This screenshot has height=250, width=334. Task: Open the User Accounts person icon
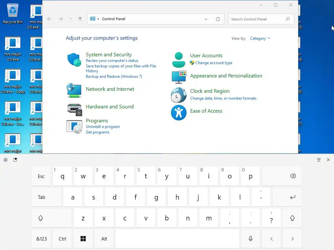tap(178, 60)
